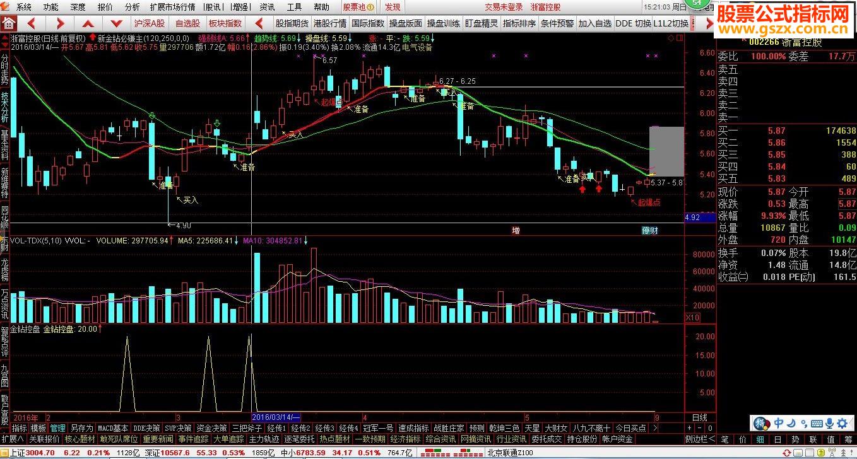Click the green 54 circle indicator
The height and width of the screenshot is (459, 857).
(697, 3)
